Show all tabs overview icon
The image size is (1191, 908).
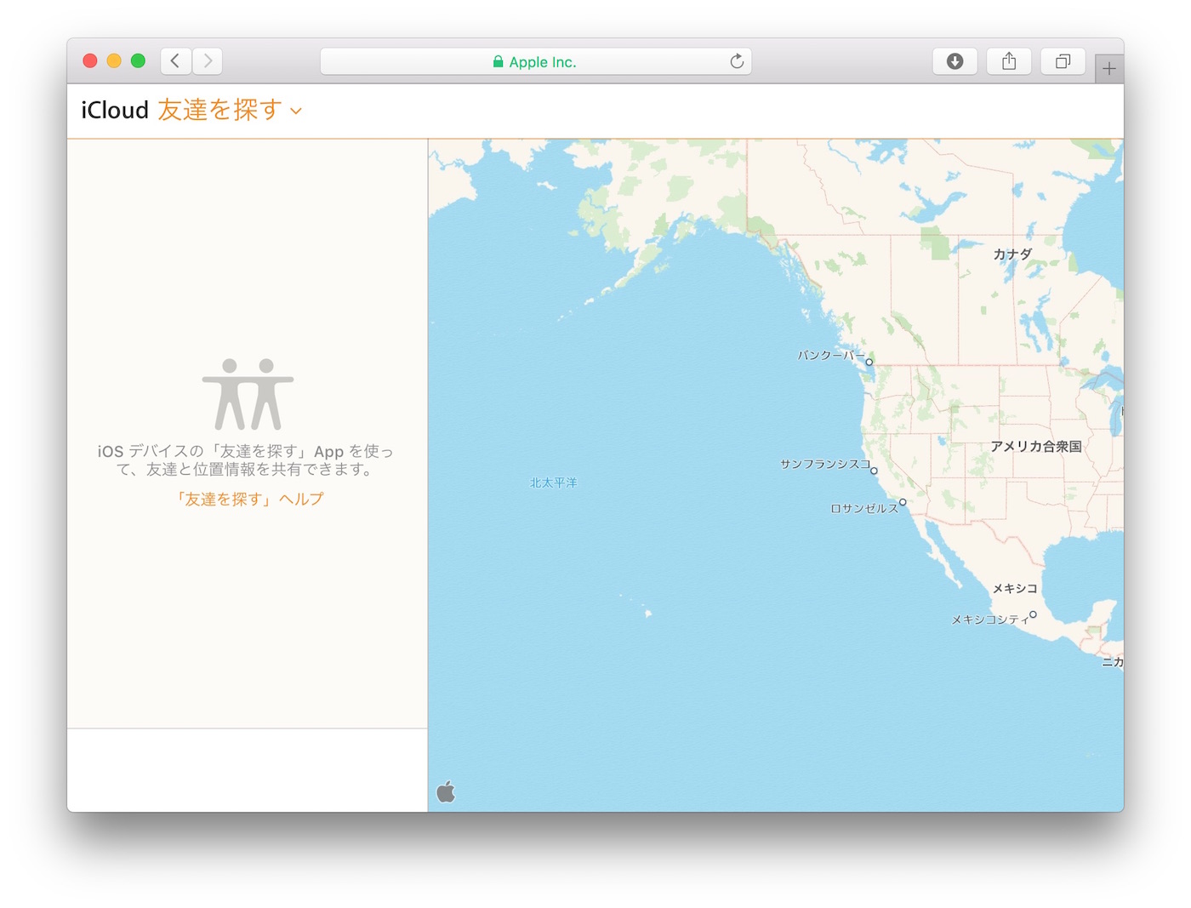coord(1063,61)
